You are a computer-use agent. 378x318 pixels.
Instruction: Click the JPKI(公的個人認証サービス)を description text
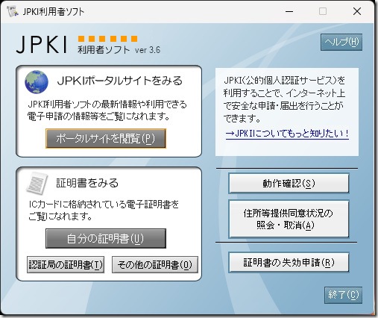pyautogui.click(x=285, y=81)
